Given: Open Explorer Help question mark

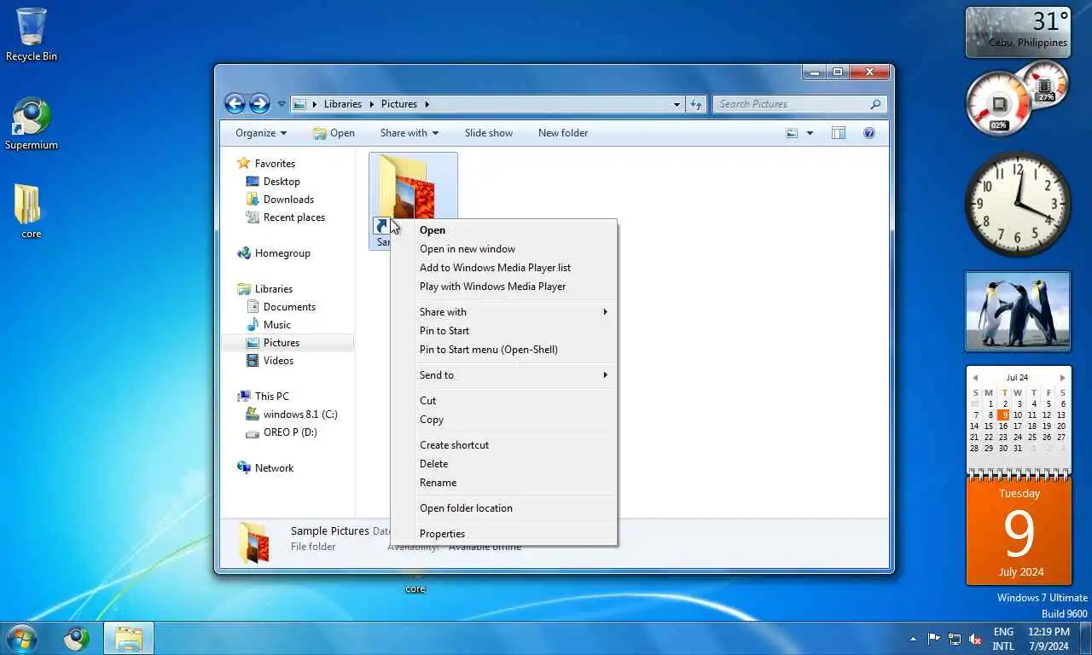Looking at the screenshot, I should pyautogui.click(x=869, y=133).
